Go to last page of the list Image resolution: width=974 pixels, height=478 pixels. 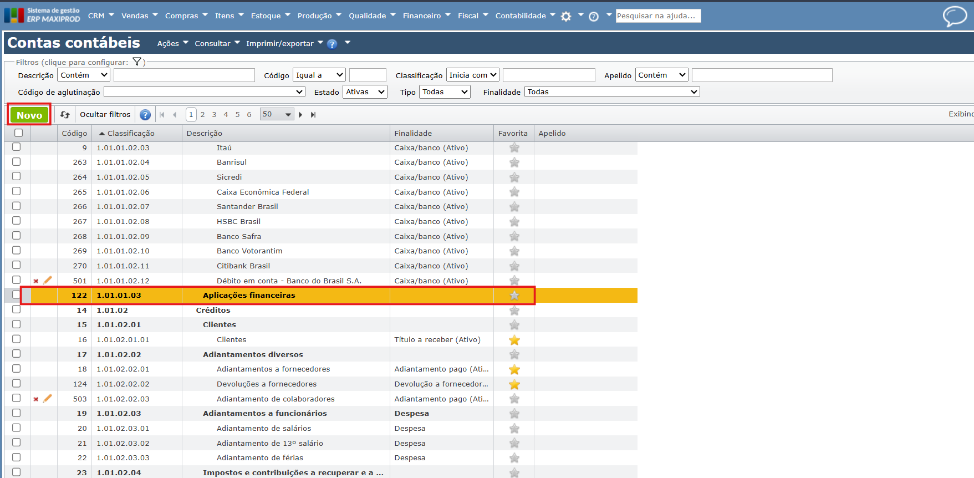click(313, 115)
